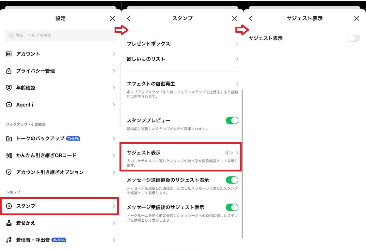Open スタンプ settings entry
The height and width of the screenshot is (249, 366).
(60, 206)
